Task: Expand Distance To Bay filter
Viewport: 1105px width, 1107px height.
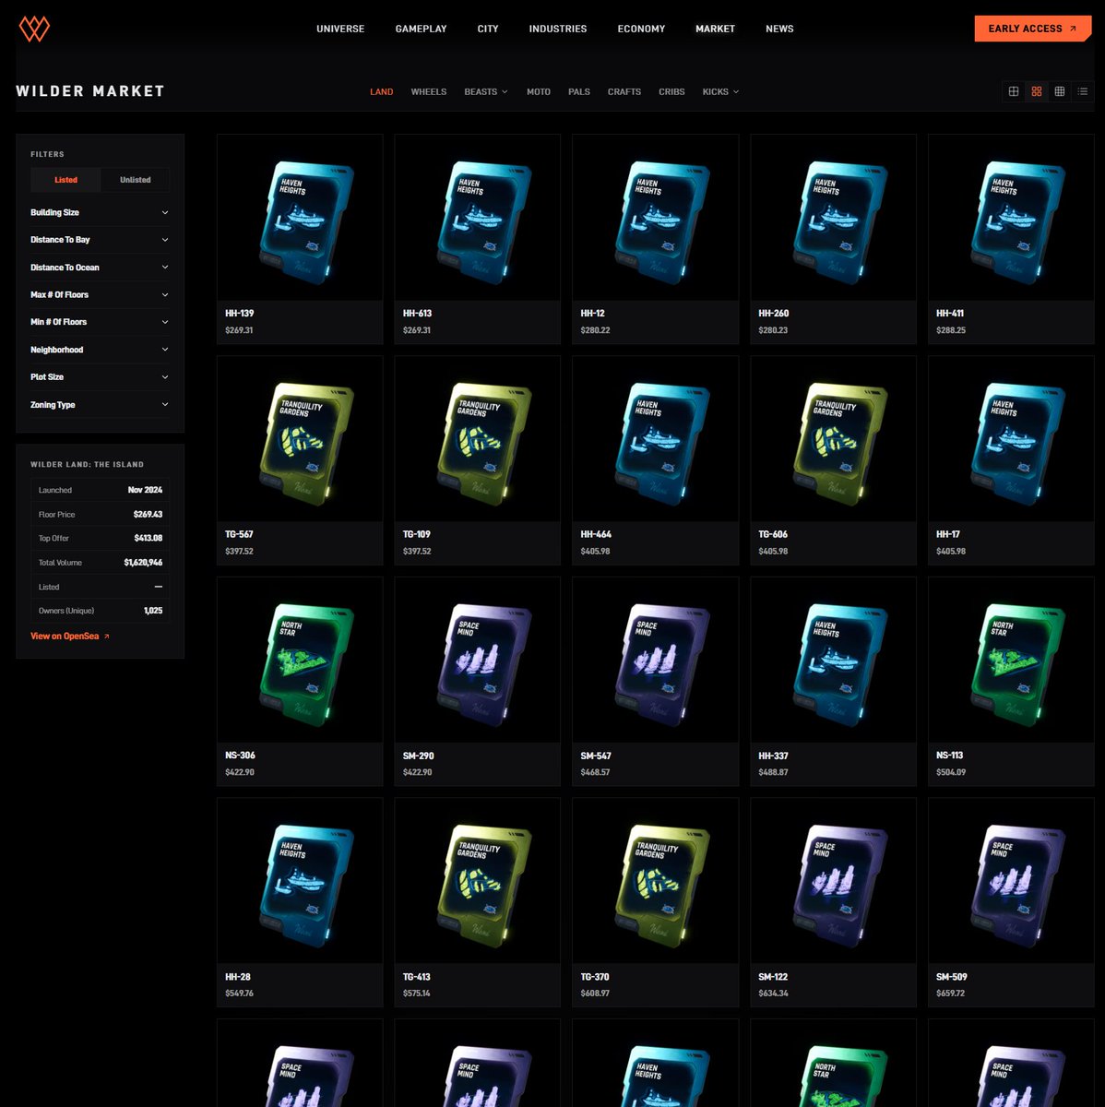Action: pyautogui.click(x=100, y=240)
